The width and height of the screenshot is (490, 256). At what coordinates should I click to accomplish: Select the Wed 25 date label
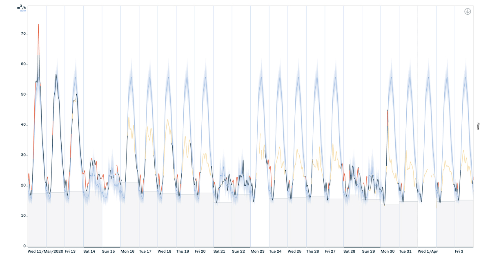pos(294,252)
